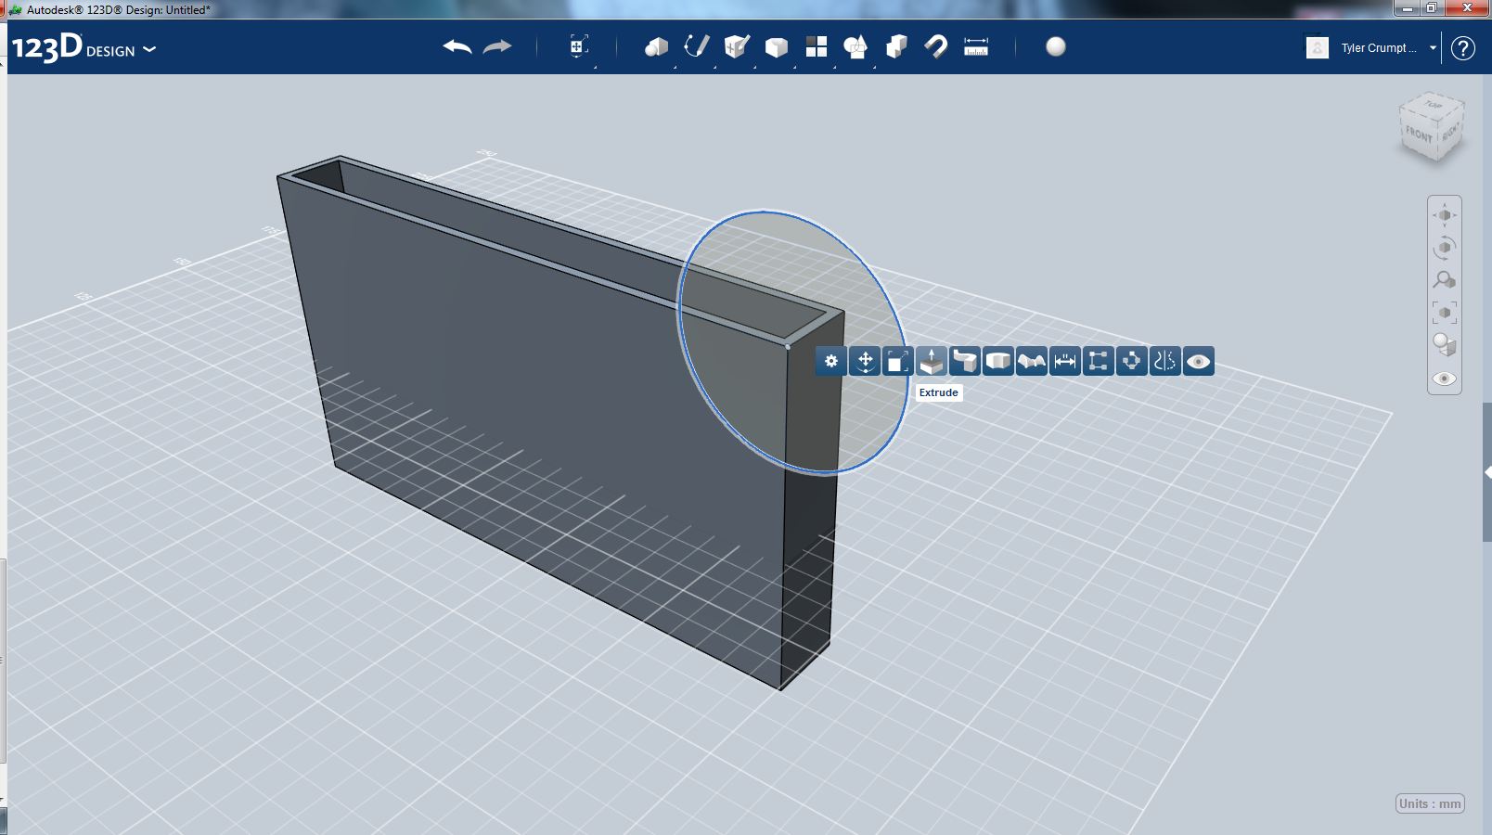Screen dimensions: 1492x835
Task: Select the Measure icon in the context toolbar
Action: [1065, 361]
